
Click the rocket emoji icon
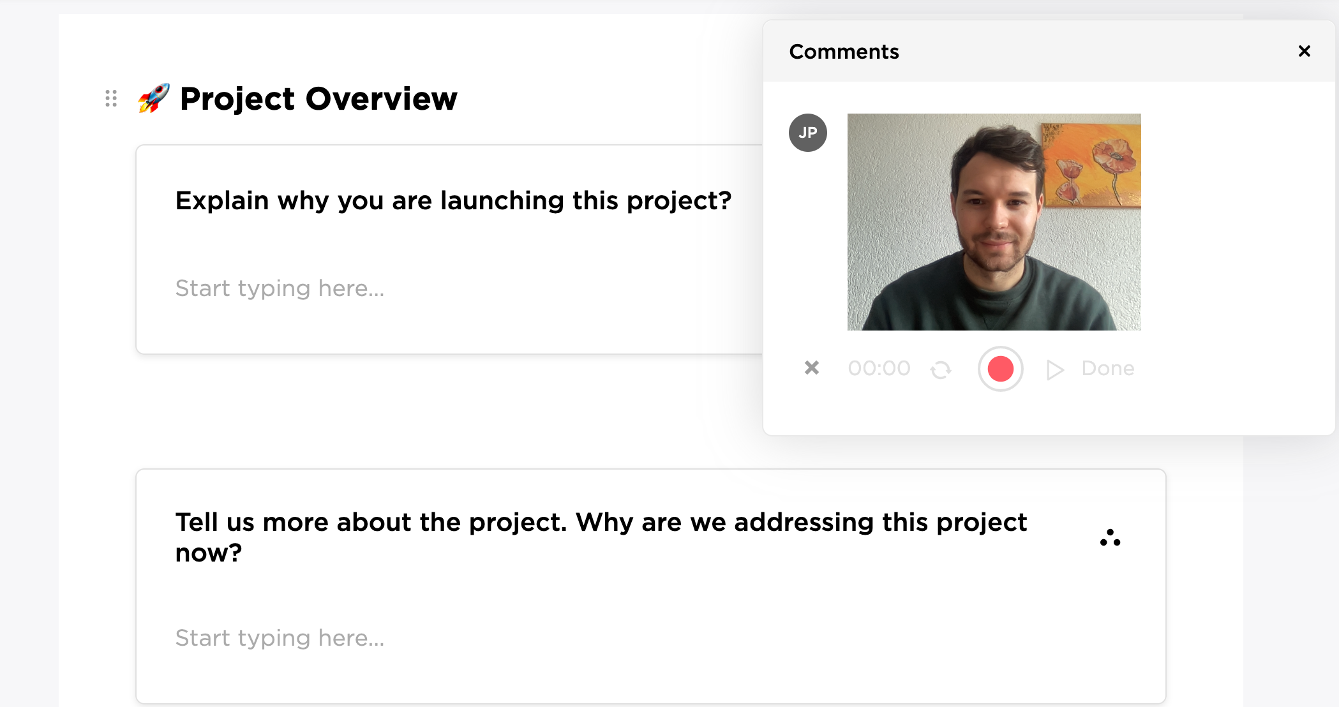tap(154, 98)
